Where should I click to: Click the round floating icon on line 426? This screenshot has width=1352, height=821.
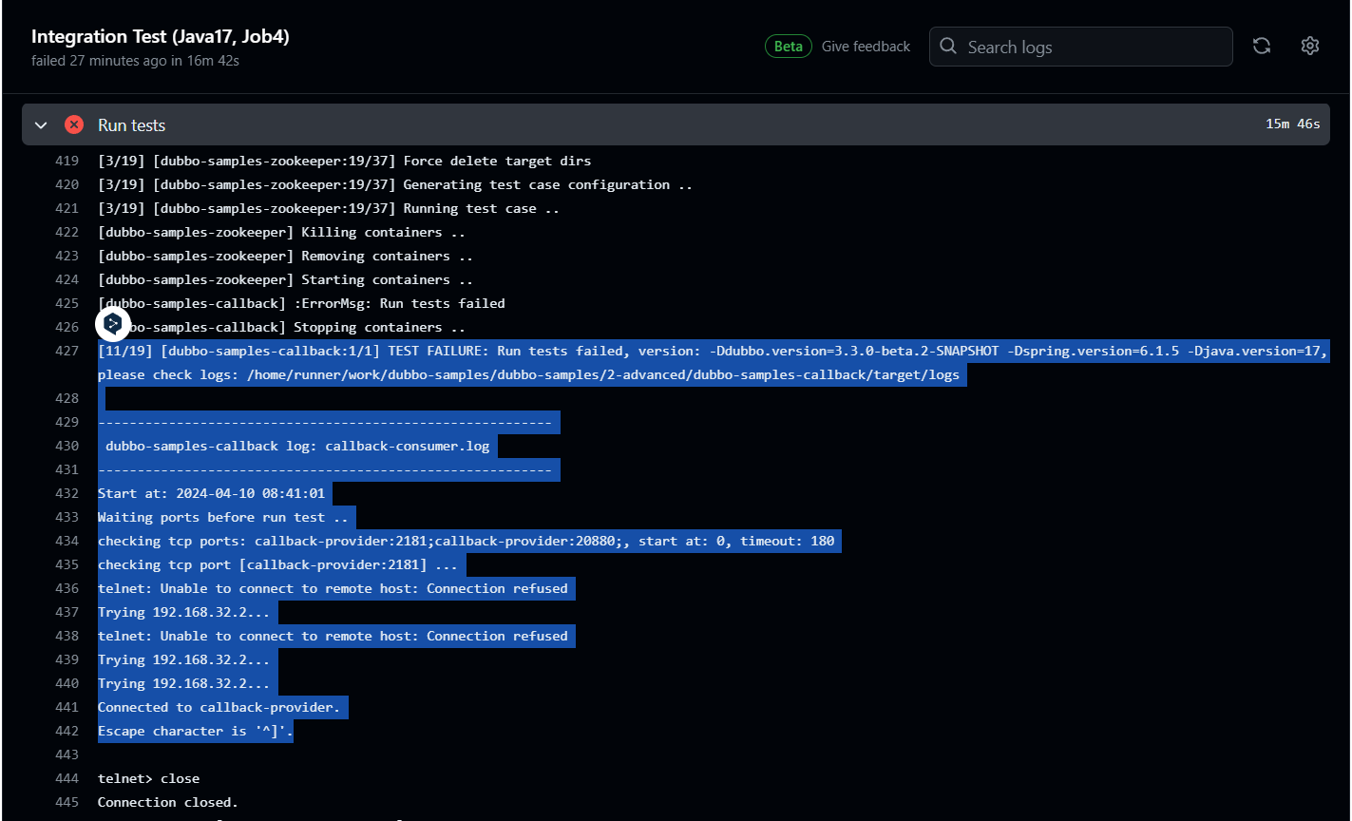tap(113, 324)
